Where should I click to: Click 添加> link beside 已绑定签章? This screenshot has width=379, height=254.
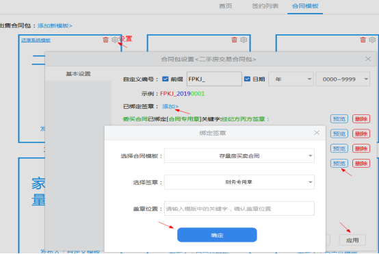[170, 106]
